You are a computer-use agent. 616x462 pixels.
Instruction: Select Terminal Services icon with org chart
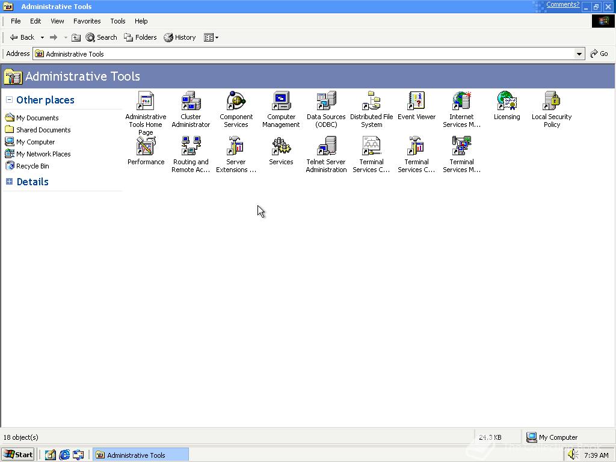pyautogui.click(x=372, y=146)
